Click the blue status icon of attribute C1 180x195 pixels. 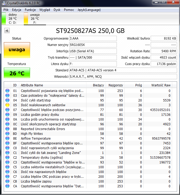(x=7, y=153)
